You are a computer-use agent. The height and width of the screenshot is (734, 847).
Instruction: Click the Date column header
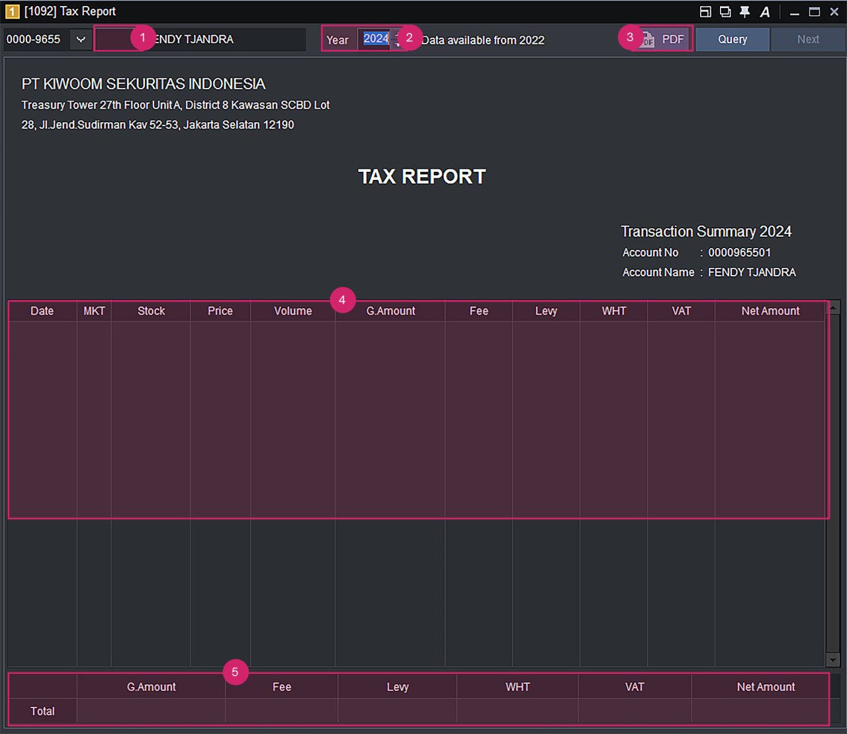coord(42,311)
